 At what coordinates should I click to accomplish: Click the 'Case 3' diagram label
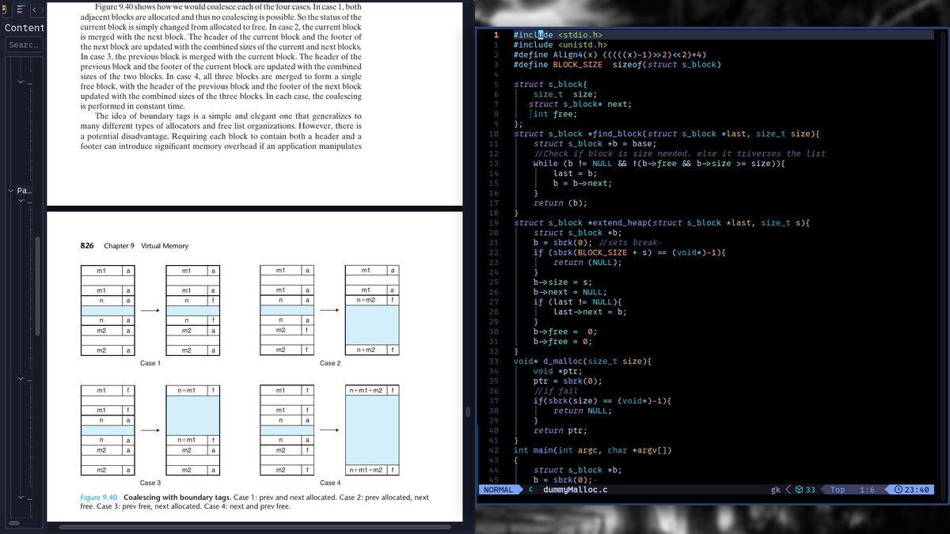(x=150, y=482)
